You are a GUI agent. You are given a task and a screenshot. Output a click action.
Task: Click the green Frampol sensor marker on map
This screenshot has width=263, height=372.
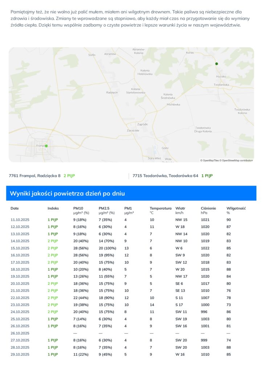(46, 146)
